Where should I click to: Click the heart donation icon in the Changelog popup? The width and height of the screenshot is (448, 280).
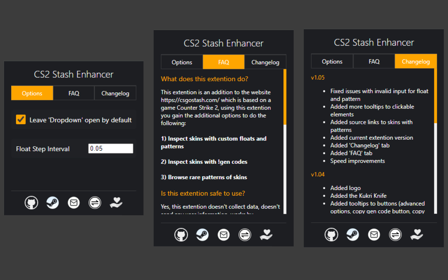tap(416, 234)
